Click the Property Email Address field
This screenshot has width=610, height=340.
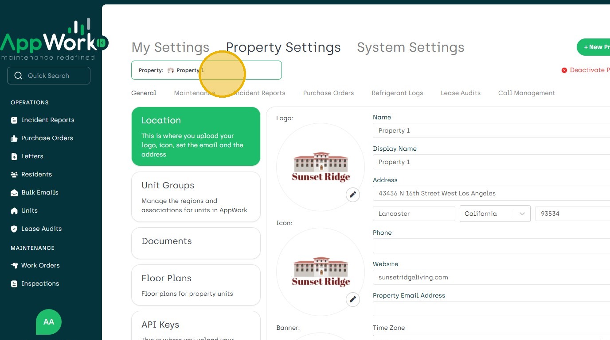tap(491, 309)
